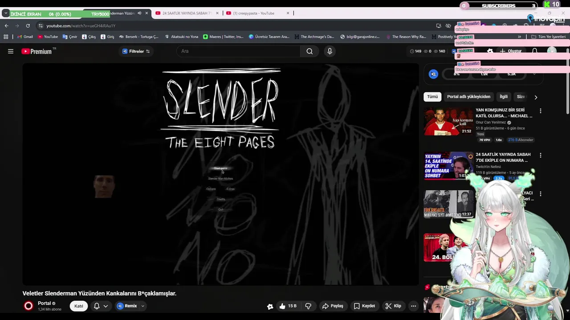Go back in browser history
Screen dimensions: 570x320
click(x=6, y=26)
